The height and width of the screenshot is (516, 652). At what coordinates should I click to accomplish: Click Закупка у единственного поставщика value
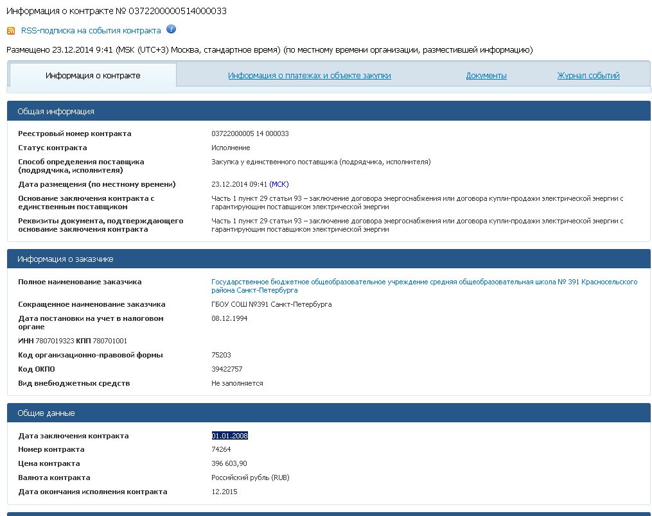[x=321, y=162]
